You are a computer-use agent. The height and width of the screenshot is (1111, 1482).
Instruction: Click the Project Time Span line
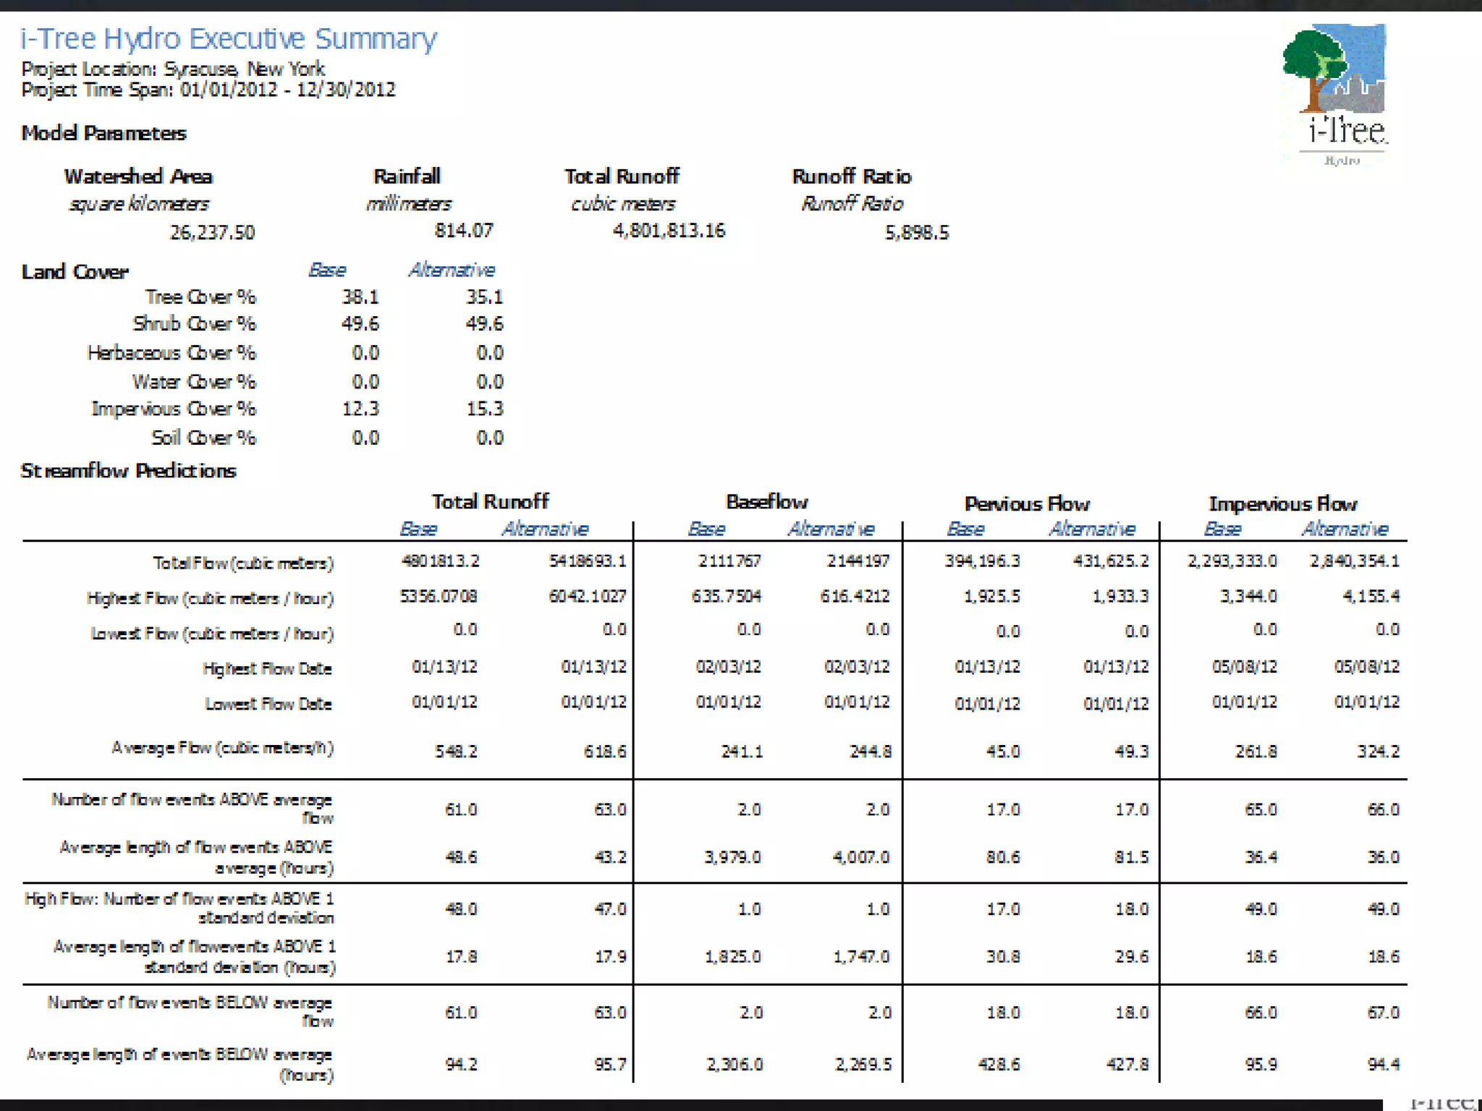pos(208,90)
